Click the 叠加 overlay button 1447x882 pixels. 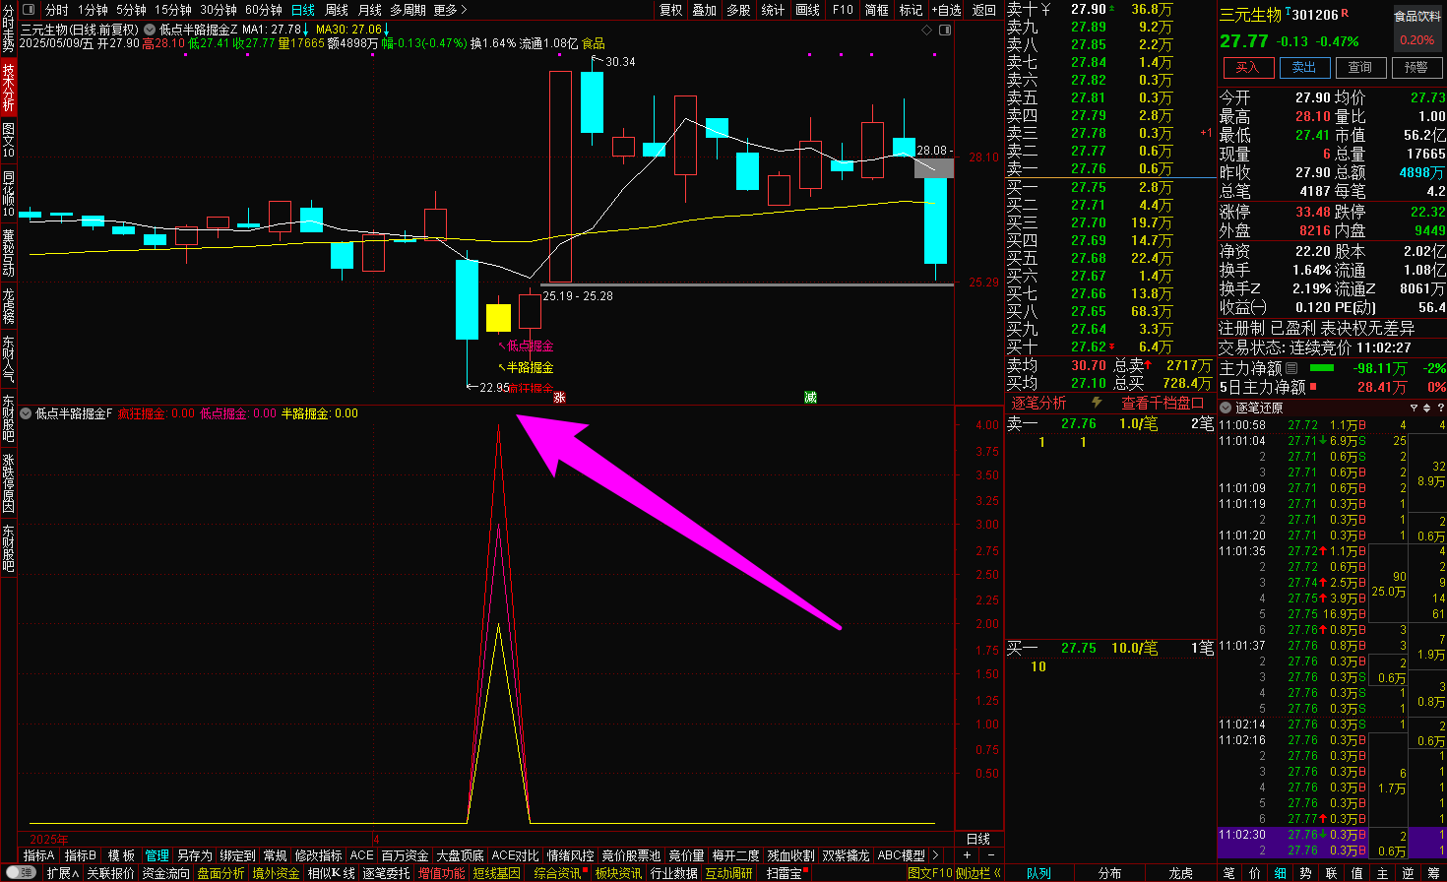coord(705,10)
